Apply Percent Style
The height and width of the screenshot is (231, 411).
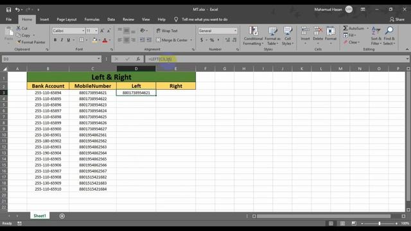tap(212, 40)
